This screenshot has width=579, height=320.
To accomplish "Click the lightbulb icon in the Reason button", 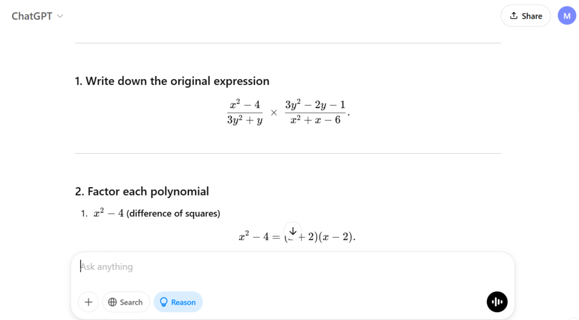I will [164, 302].
